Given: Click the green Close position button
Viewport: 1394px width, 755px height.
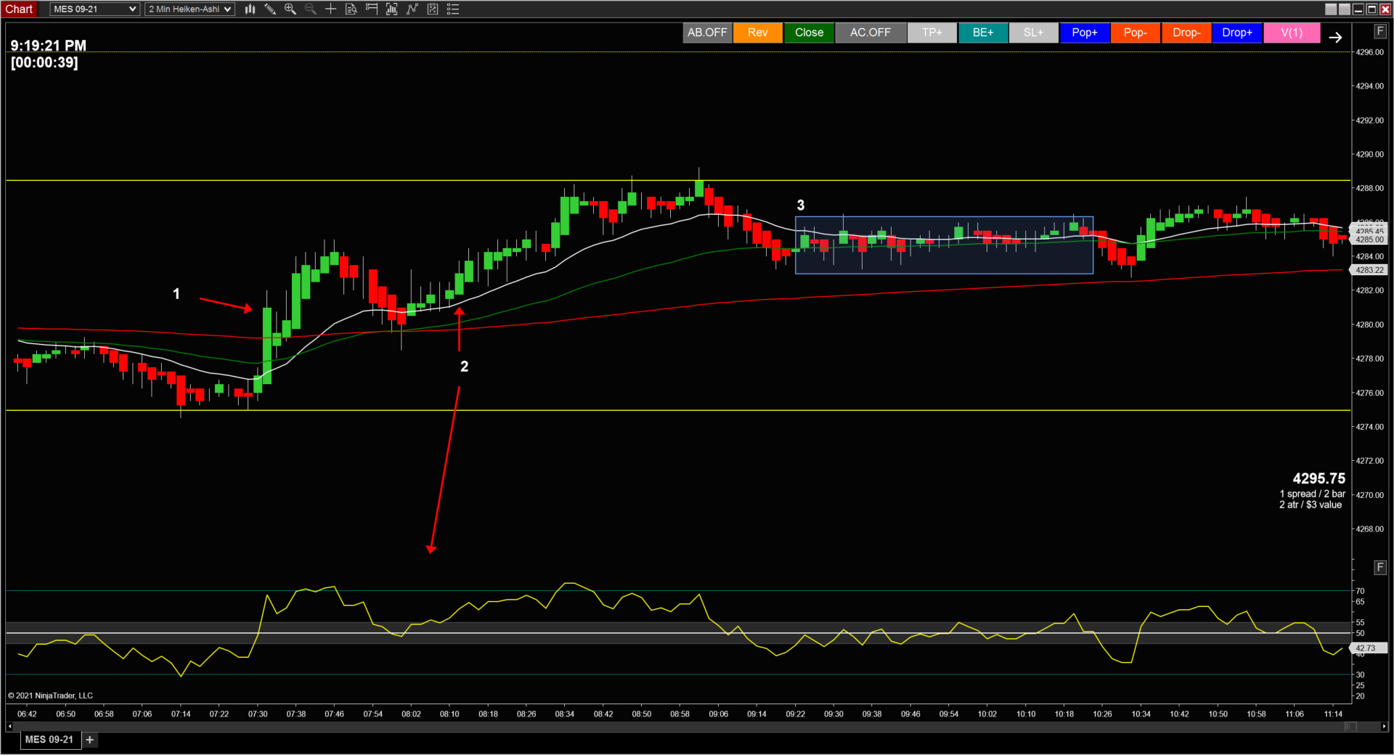Looking at the screenshot, I should tap(809, 33).
